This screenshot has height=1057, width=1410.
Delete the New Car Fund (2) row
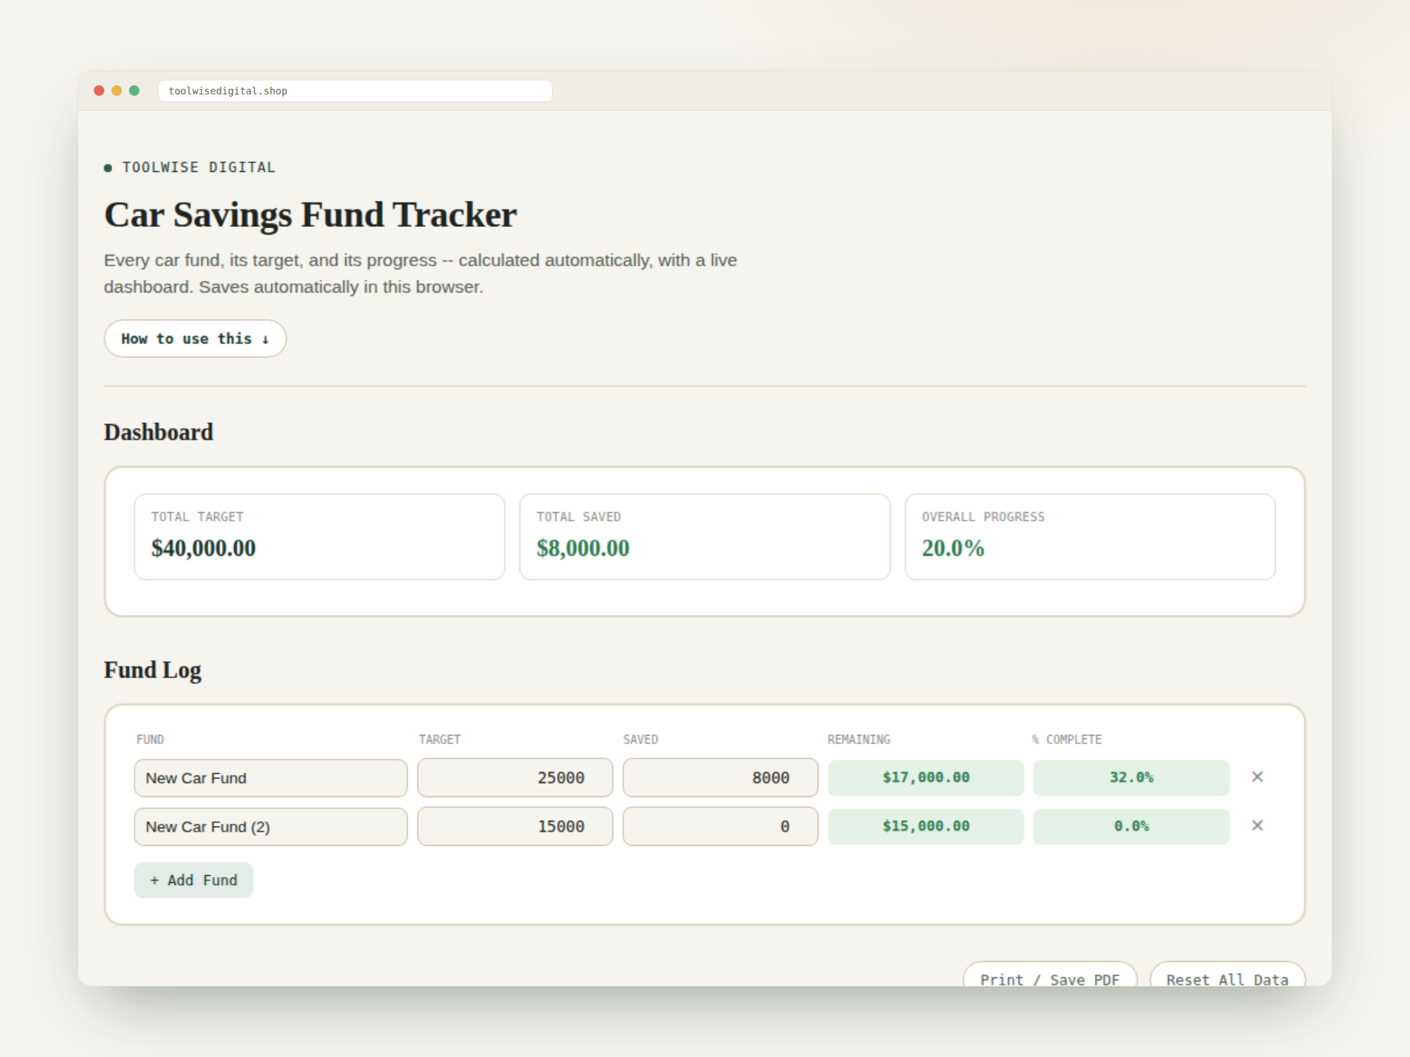[x=1257, y=825]
